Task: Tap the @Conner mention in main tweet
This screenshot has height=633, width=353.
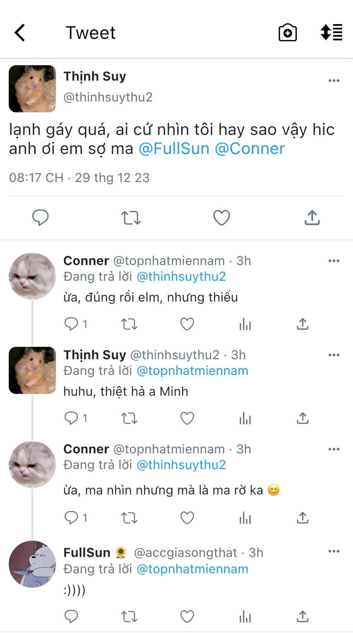Action: tap(250, 149)
